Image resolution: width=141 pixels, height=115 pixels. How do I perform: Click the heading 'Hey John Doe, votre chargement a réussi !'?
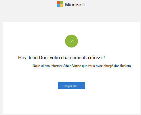[x=62, y=57]
